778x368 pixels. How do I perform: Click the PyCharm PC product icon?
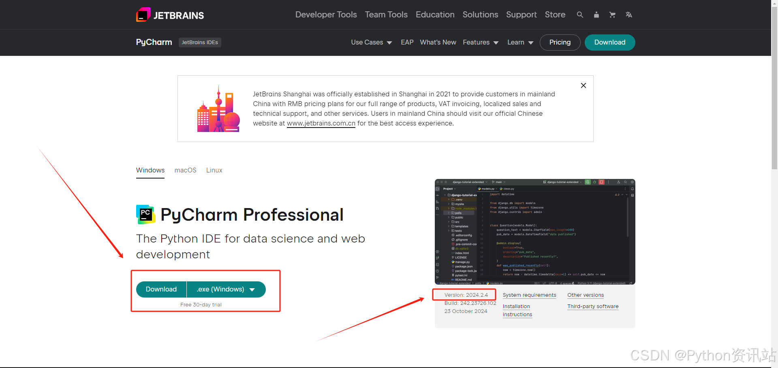pyautogui.click(x=145, y=214)
